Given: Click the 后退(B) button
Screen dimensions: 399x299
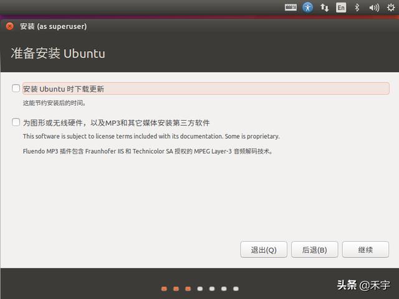Looking at the screenshot, I should click(314, 250).
